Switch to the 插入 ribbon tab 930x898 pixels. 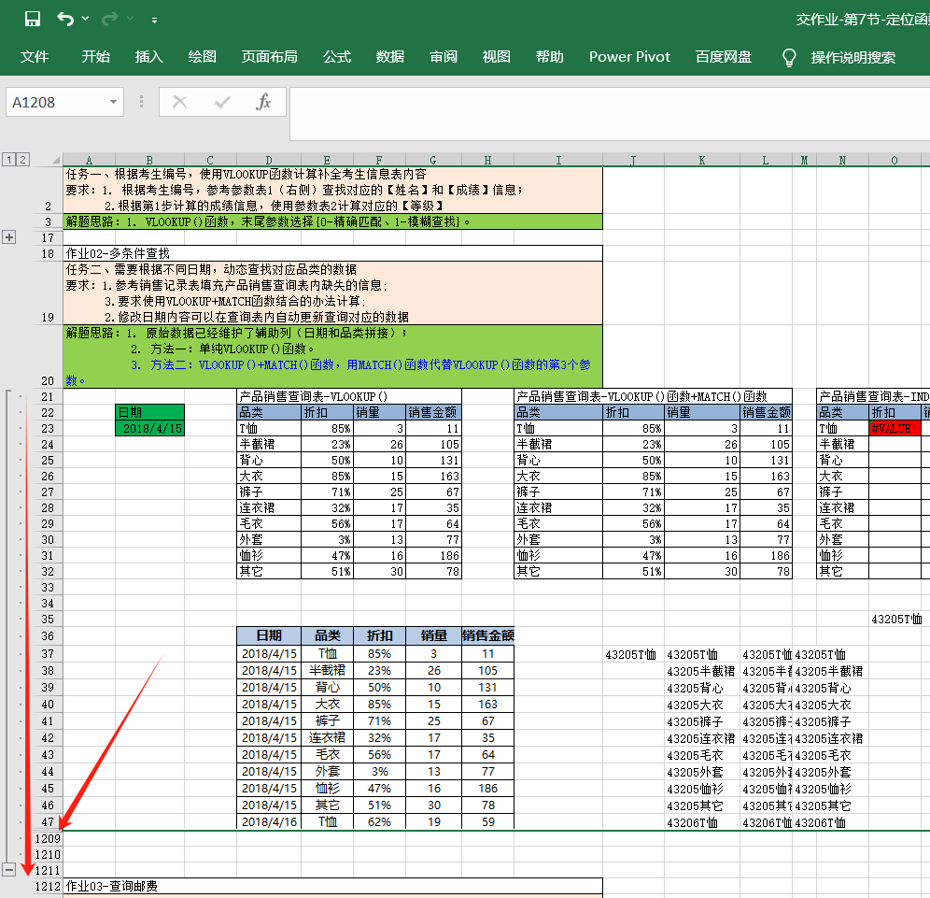(x=148, y=57)
